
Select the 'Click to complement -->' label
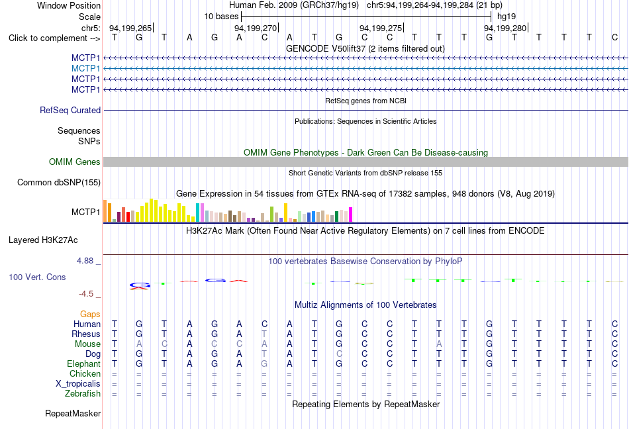(x=54, y=38)
